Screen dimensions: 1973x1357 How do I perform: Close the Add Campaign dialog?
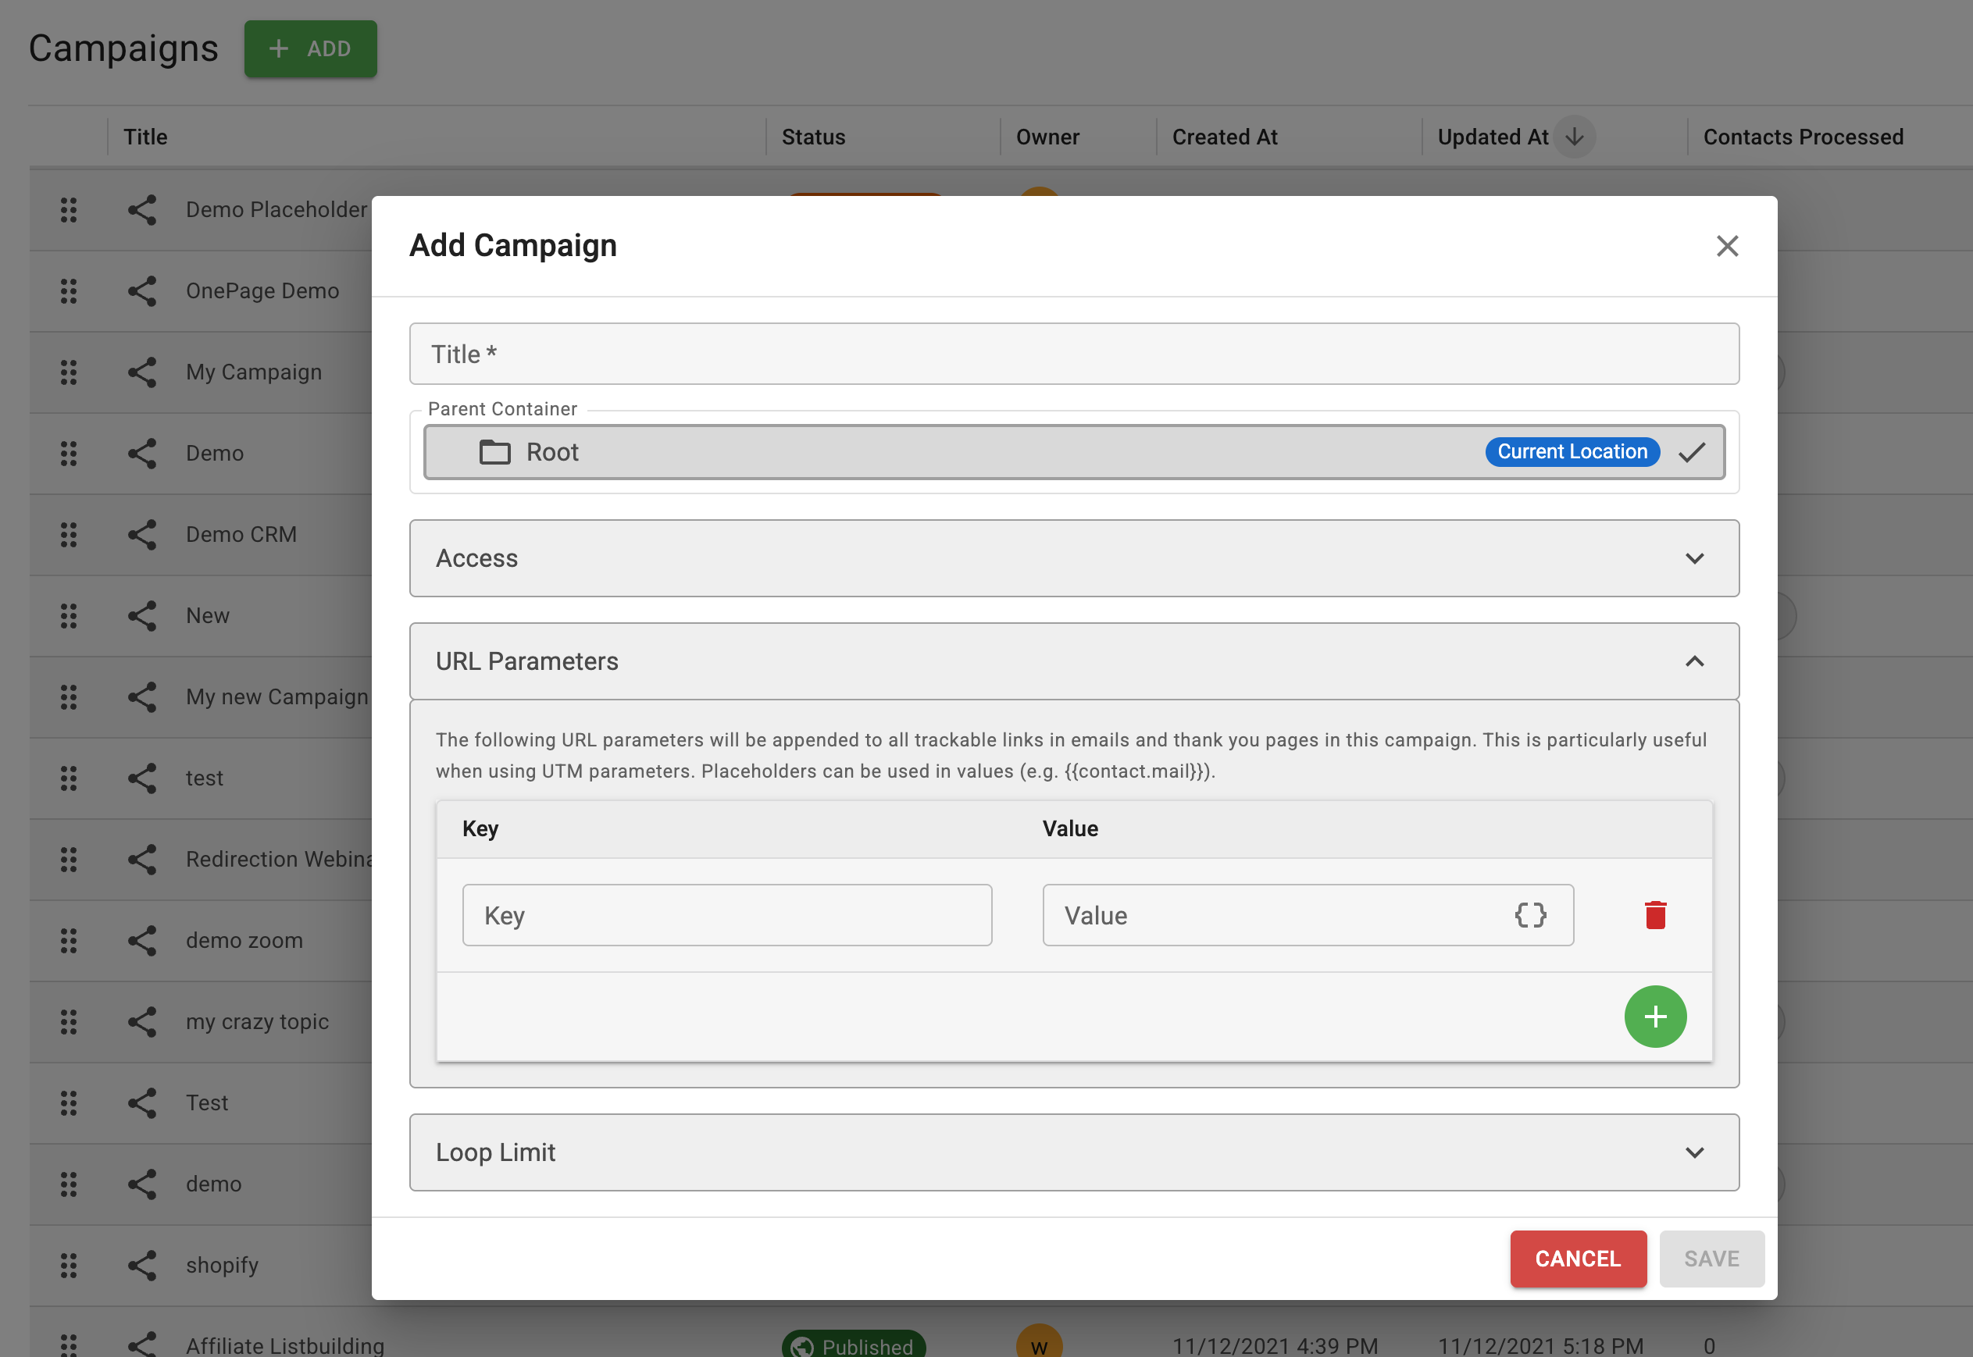[1726, 246]
